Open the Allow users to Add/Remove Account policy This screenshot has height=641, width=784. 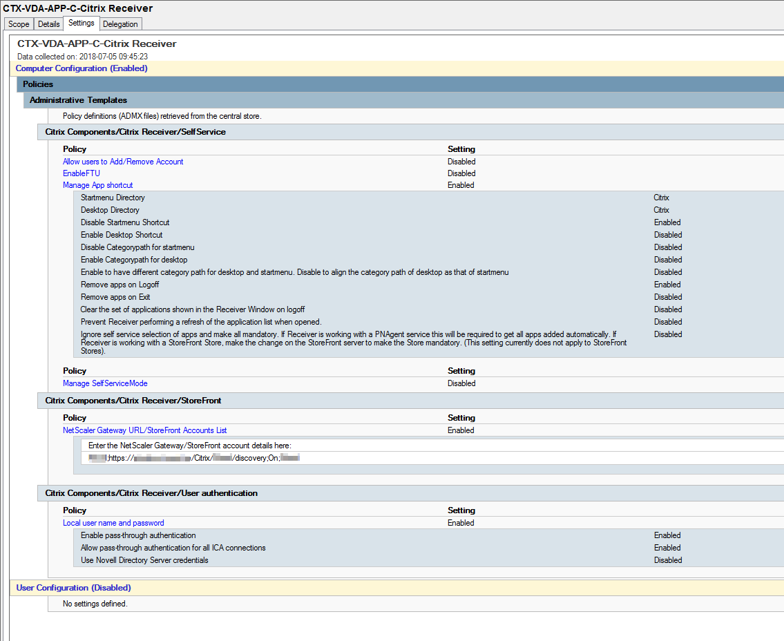coord(123,162)
